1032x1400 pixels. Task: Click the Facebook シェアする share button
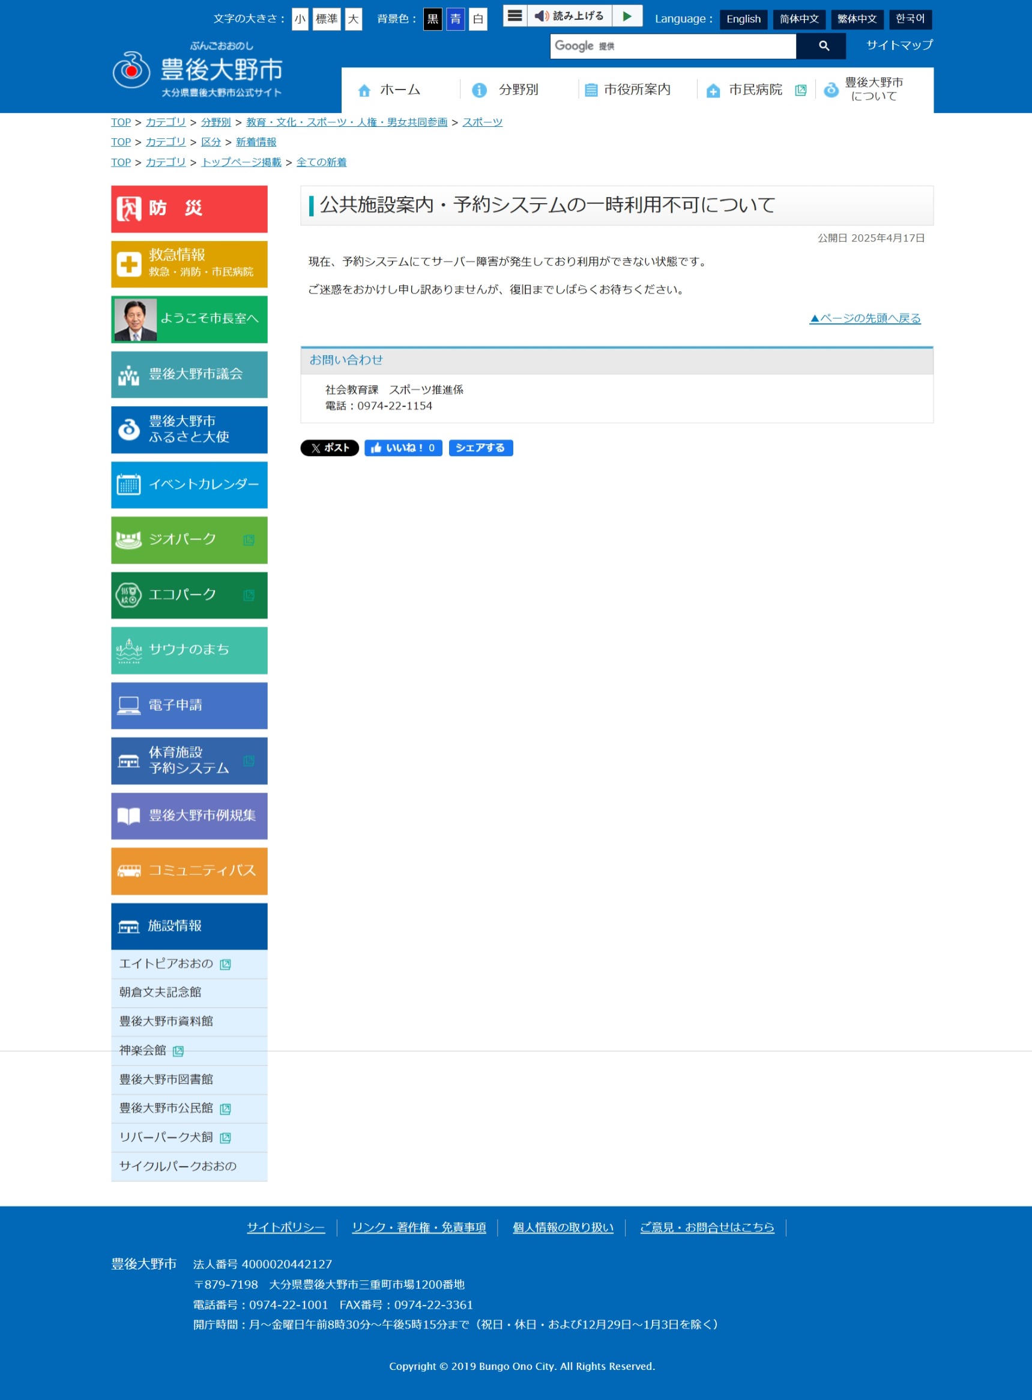481,448
